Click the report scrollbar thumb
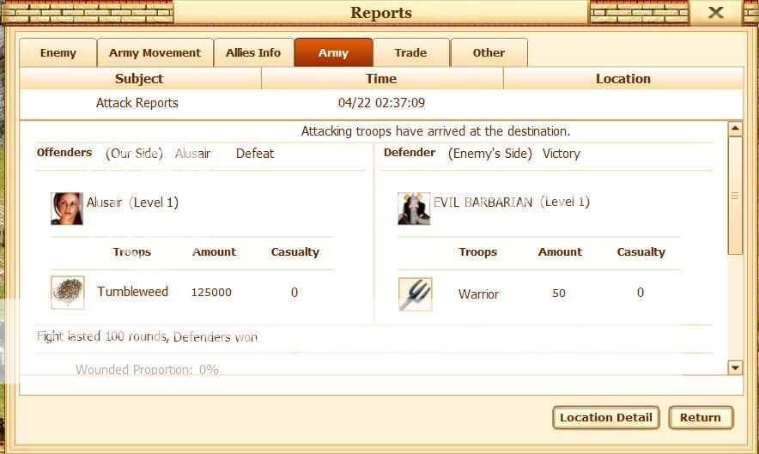The image size is (759, 454). tap(734, 195)
